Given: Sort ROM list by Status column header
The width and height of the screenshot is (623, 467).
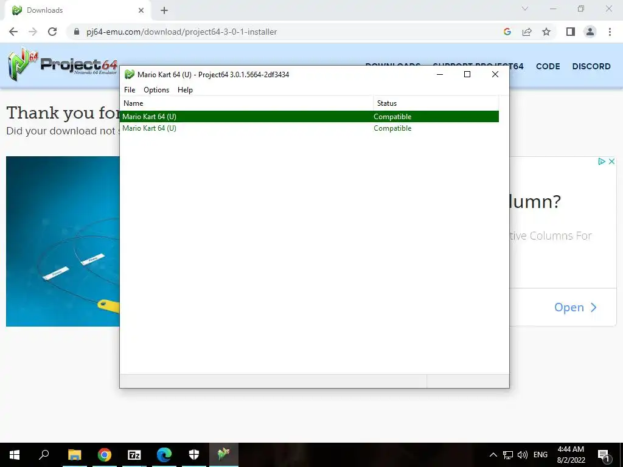Looking at the screenshot, I should (x=436, y=103).
